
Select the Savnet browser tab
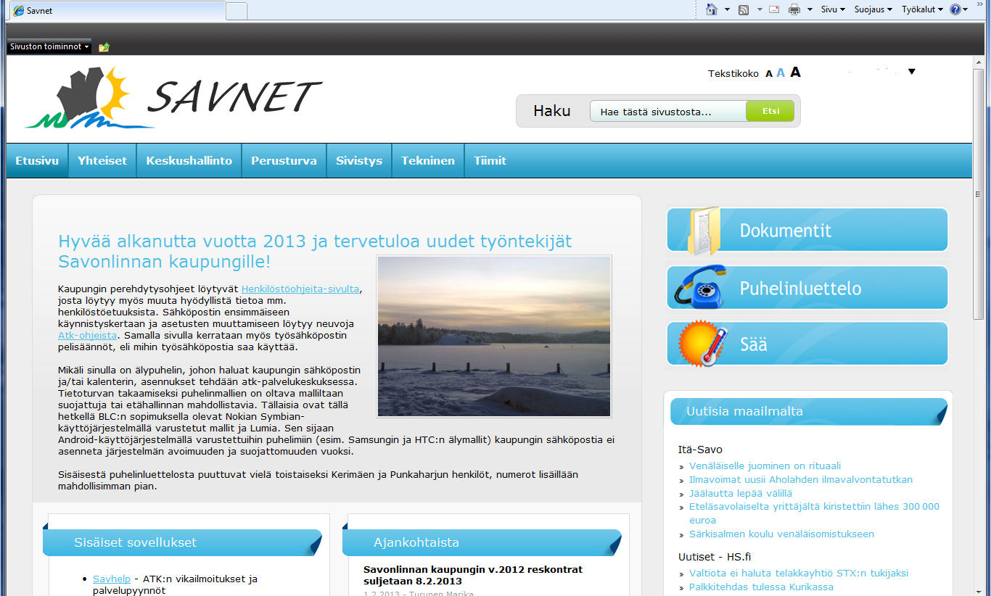tap(116, 11)
